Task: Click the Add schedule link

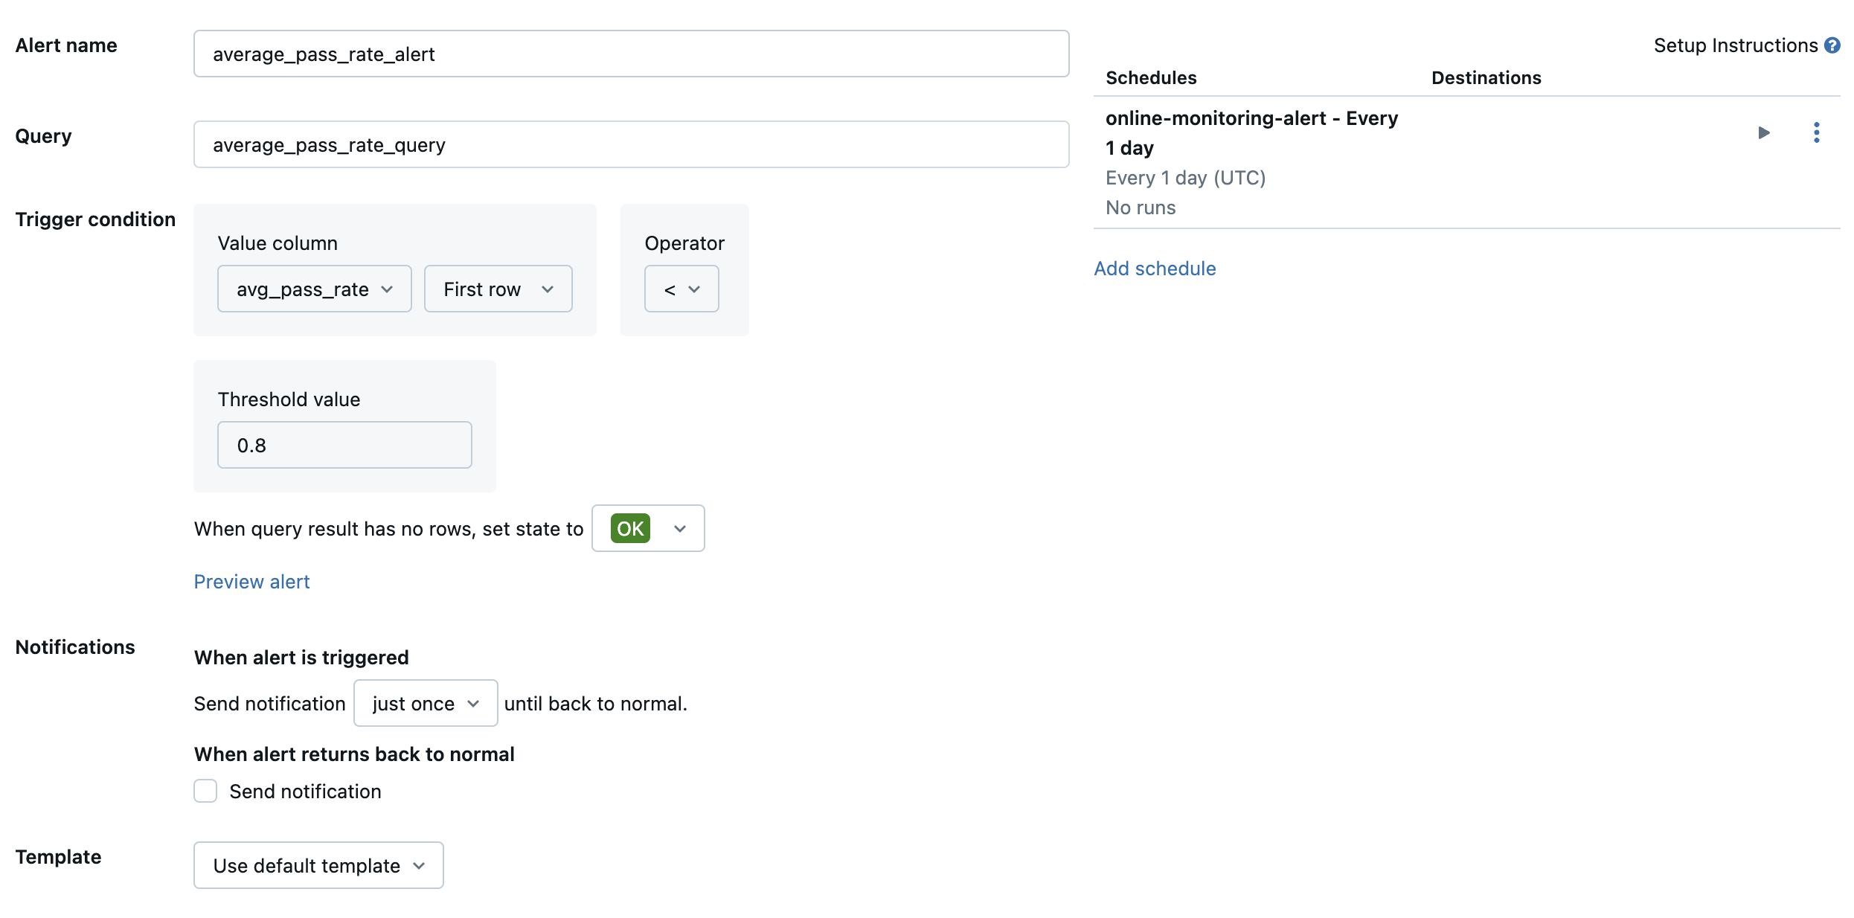Action: [x=1155, y=267]
